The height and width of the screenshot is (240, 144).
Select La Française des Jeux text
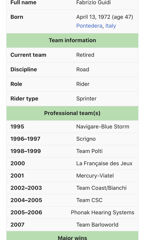pos(104,163)
